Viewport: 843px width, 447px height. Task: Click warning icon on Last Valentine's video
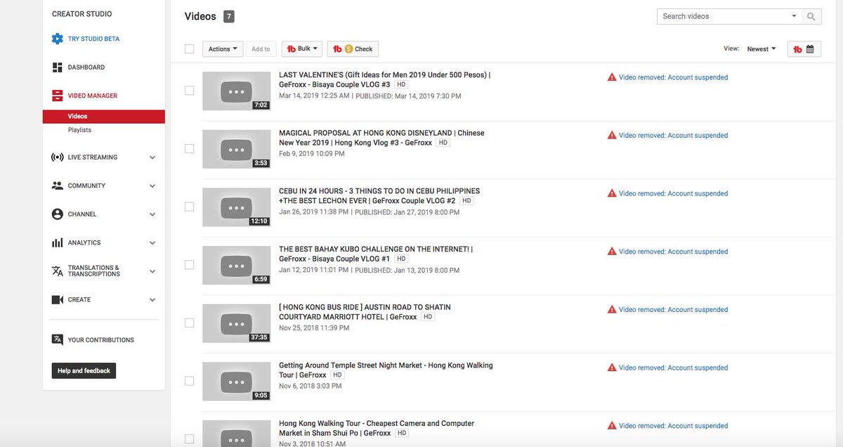(x=612, y=77)
